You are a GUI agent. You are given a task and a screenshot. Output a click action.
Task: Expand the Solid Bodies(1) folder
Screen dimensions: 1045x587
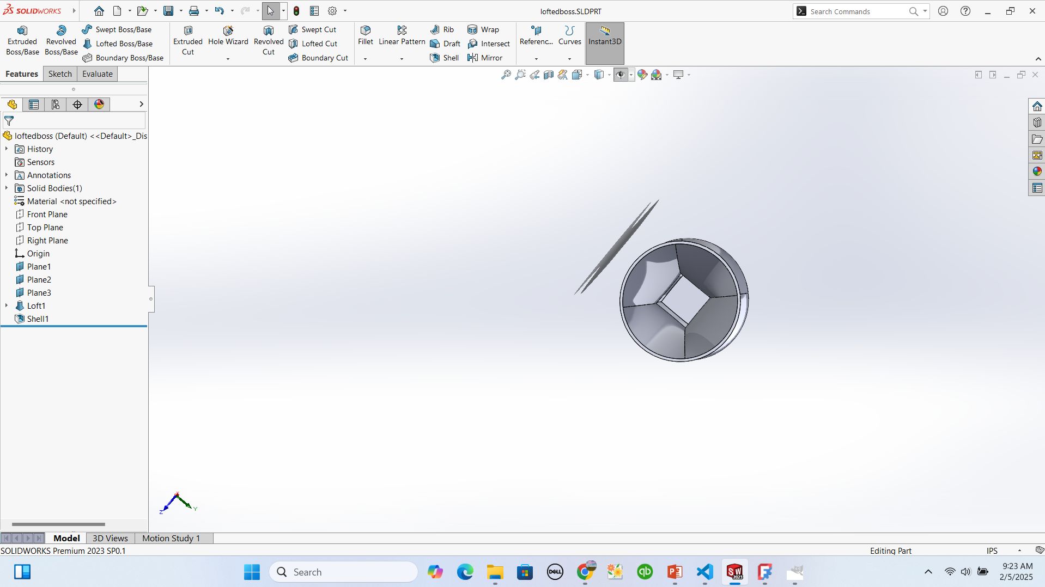pyautogui.click(x=7, y=188)
